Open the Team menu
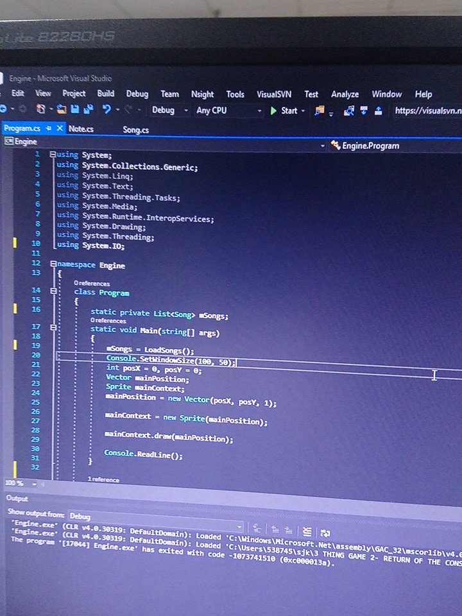The image size is (462, 616). [169, 94]
